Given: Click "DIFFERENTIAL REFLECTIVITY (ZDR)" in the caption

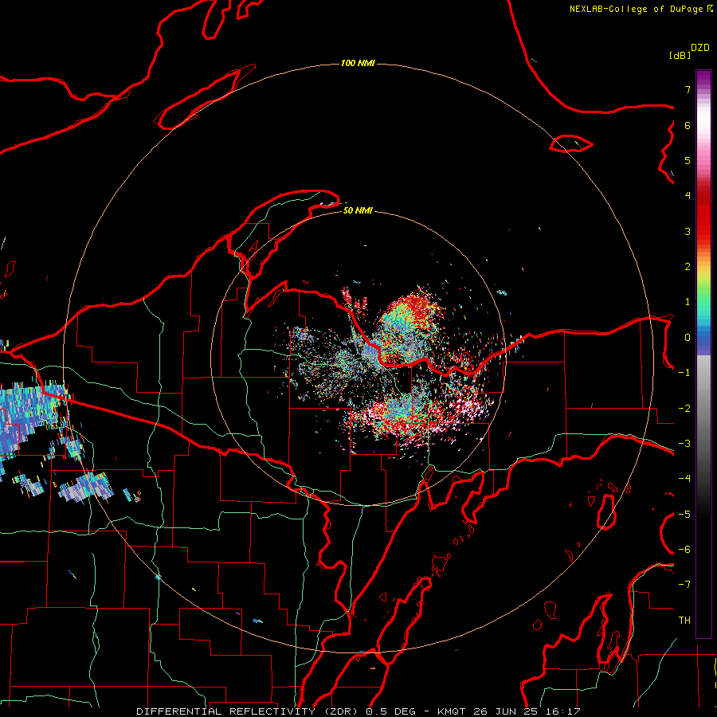Looking at the screenshot, I should (249, 711).
